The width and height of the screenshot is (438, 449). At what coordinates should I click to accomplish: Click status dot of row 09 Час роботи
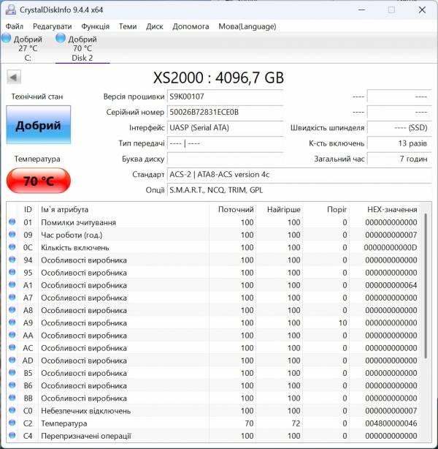pos(12,235)
